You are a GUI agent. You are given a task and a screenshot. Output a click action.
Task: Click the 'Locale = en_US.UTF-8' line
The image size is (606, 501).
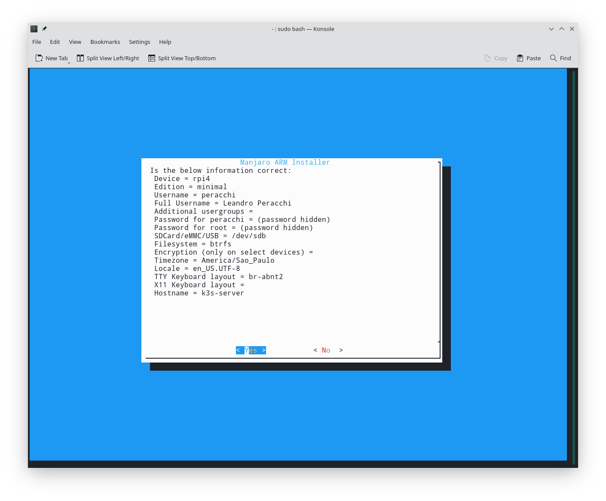click(197, 268)
